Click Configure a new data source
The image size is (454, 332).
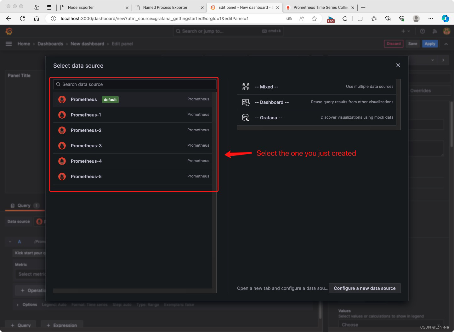click(x=365, y=288)
